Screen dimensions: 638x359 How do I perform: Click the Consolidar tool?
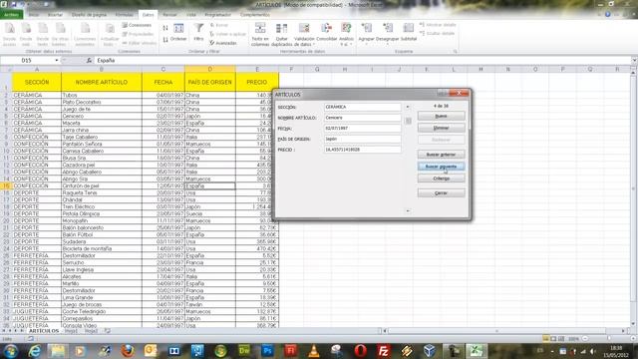(326, 33)
